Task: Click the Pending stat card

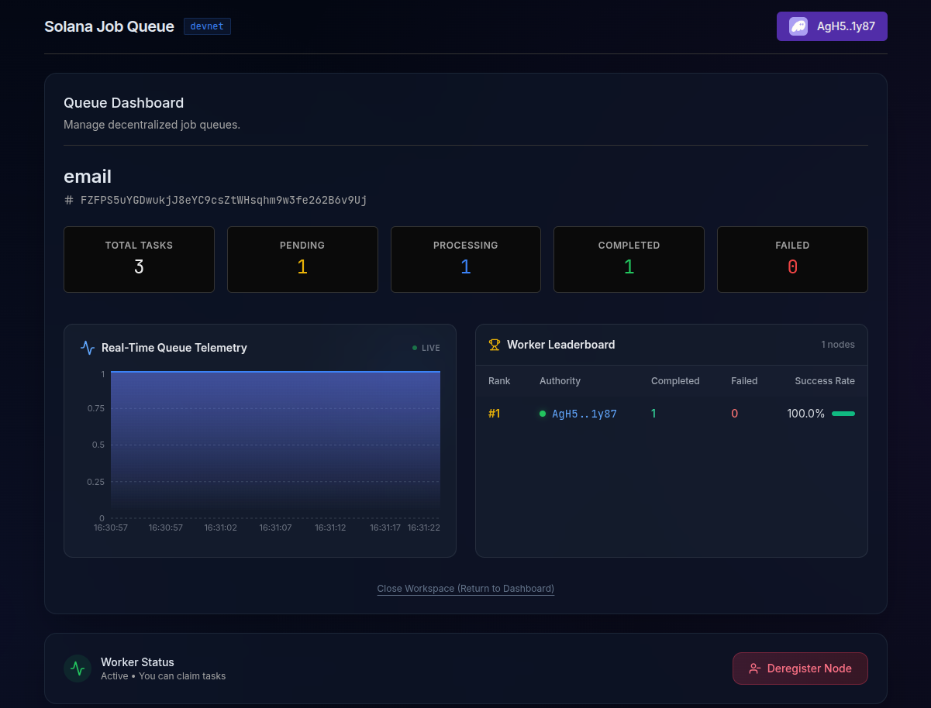Action: 302,259
